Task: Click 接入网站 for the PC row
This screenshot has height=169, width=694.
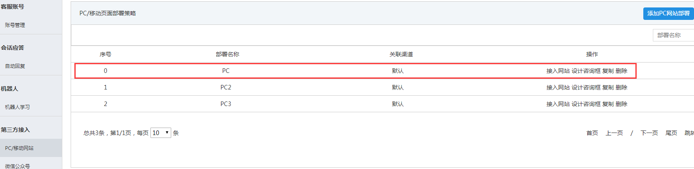Action: (x=558, y=71)
